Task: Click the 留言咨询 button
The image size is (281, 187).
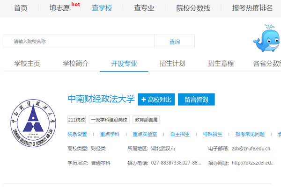Action: 196,100
